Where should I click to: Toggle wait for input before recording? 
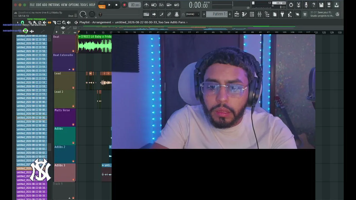click(154, 5)
